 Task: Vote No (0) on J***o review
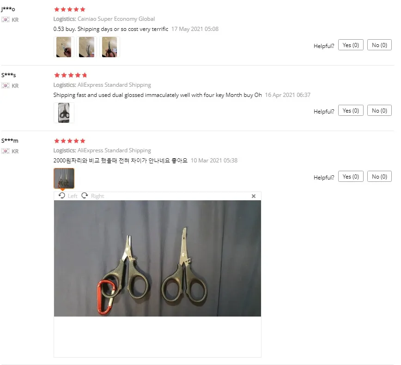pos(379,45)
